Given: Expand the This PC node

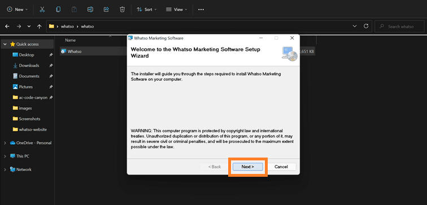Looking at the screenshot, I should click(5, 156).
